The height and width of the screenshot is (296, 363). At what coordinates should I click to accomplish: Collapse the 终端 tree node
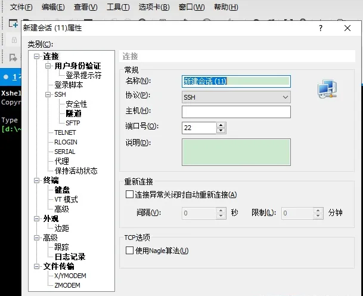tap(37, 180)
